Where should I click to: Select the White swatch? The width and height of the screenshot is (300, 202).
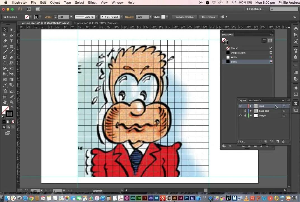[x=247, y=57]
